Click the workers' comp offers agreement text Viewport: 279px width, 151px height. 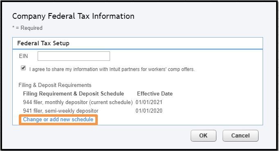pyautogui.click(x=112, y=69)
